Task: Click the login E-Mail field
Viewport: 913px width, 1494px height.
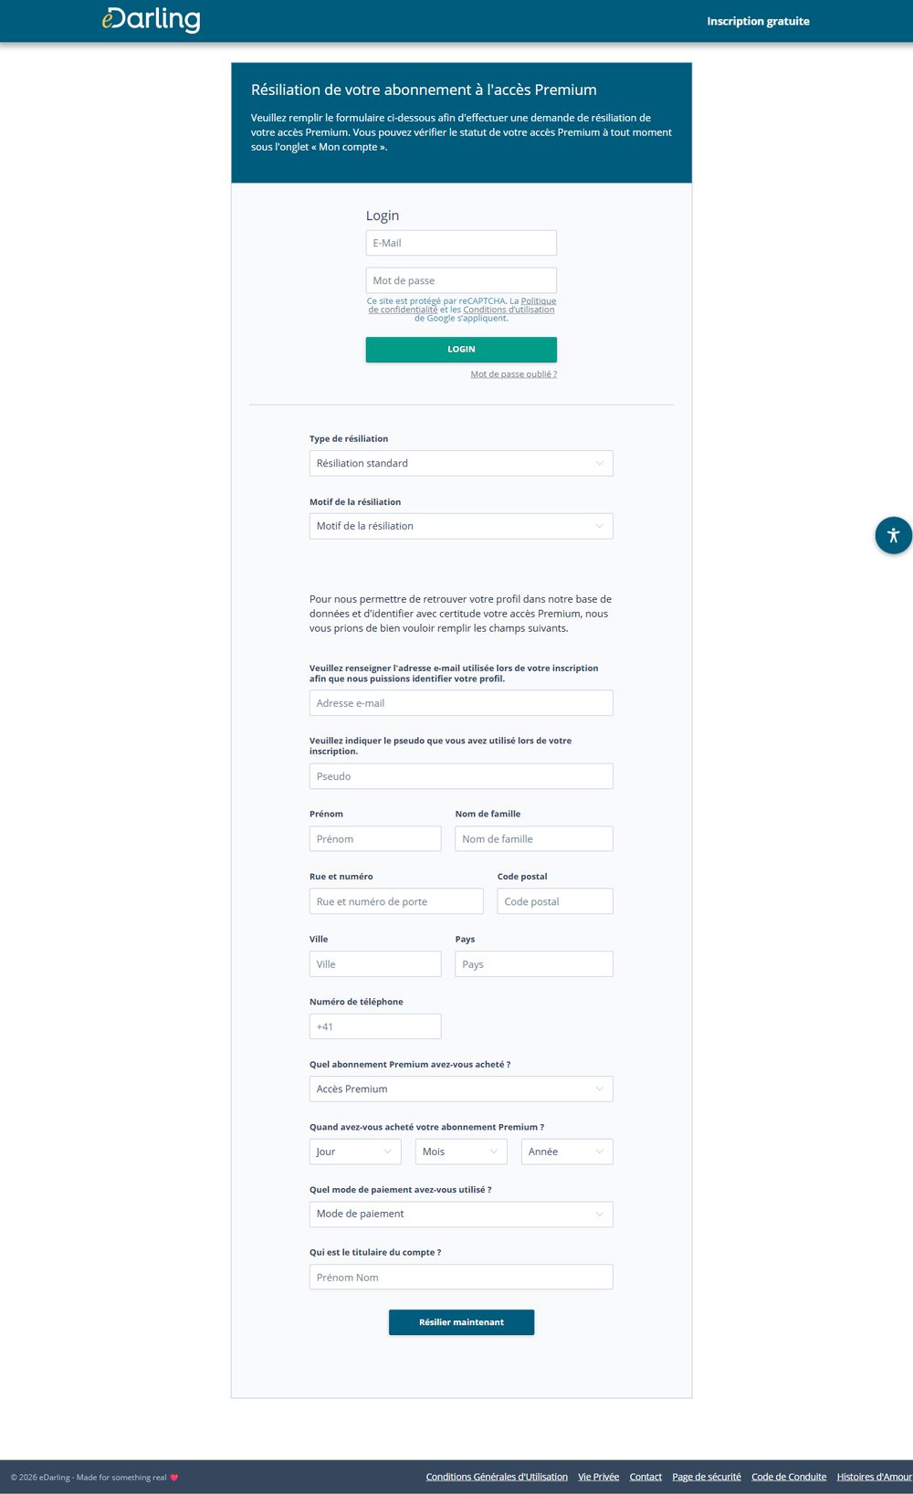Action: (x=461, y=243)
